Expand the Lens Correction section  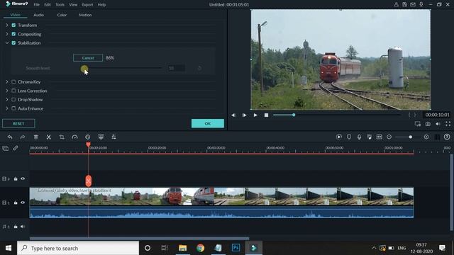pyautogui.click(x=7, y=91)
